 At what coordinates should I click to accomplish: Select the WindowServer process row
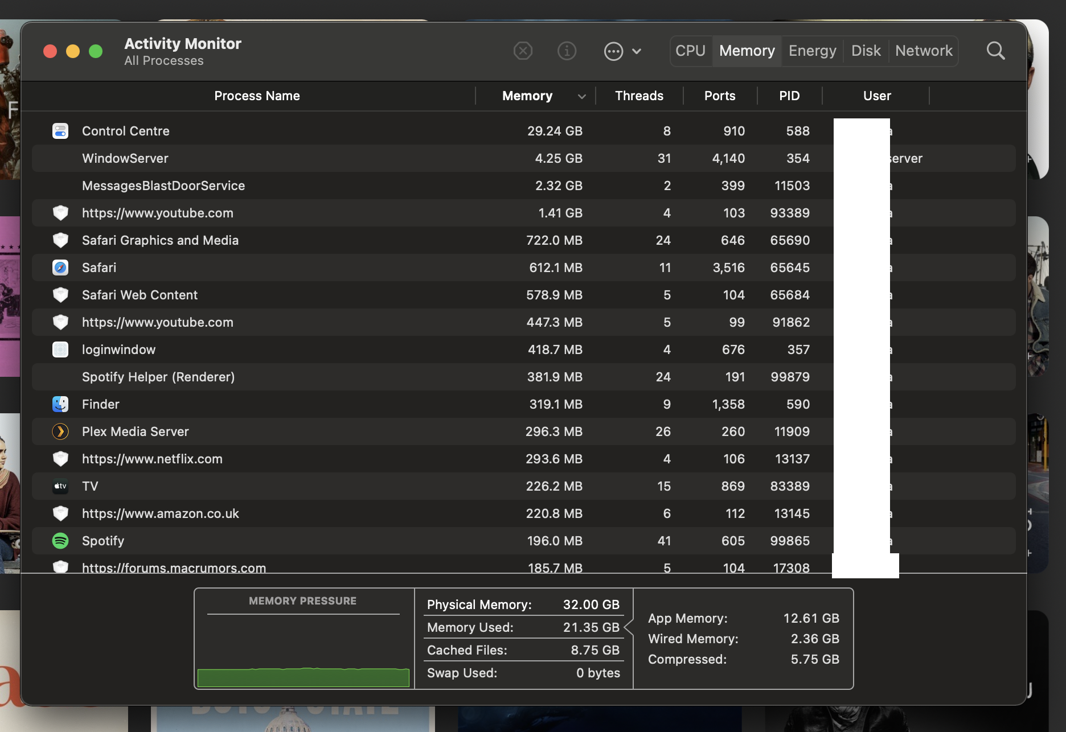[524, 158]
